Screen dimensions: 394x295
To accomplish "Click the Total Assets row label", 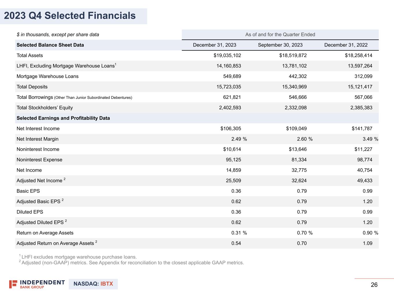I will tap(30, 56).
